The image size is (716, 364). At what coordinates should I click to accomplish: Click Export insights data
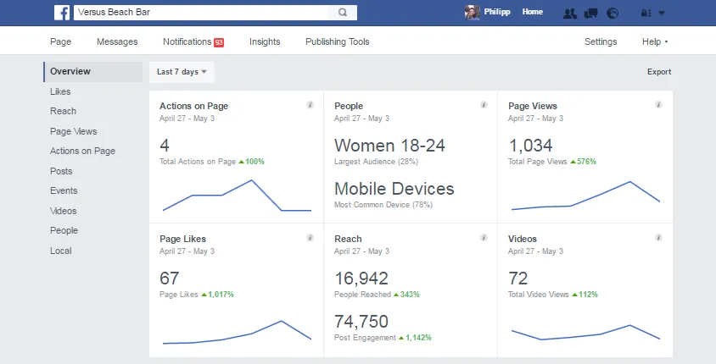click(x=659, y=72)
